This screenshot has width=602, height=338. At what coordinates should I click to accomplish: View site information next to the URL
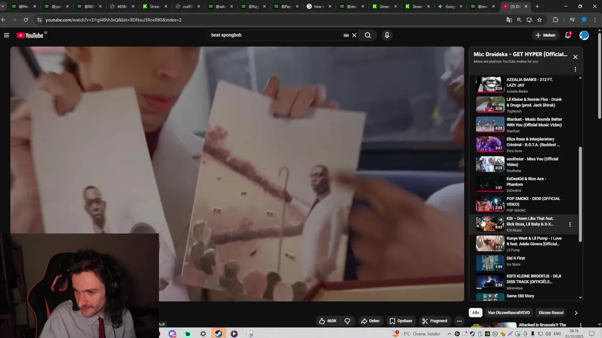pyautogui.click(x=39, y=20)
